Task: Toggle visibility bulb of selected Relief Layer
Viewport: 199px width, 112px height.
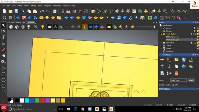Action: [x=198, y=40]
